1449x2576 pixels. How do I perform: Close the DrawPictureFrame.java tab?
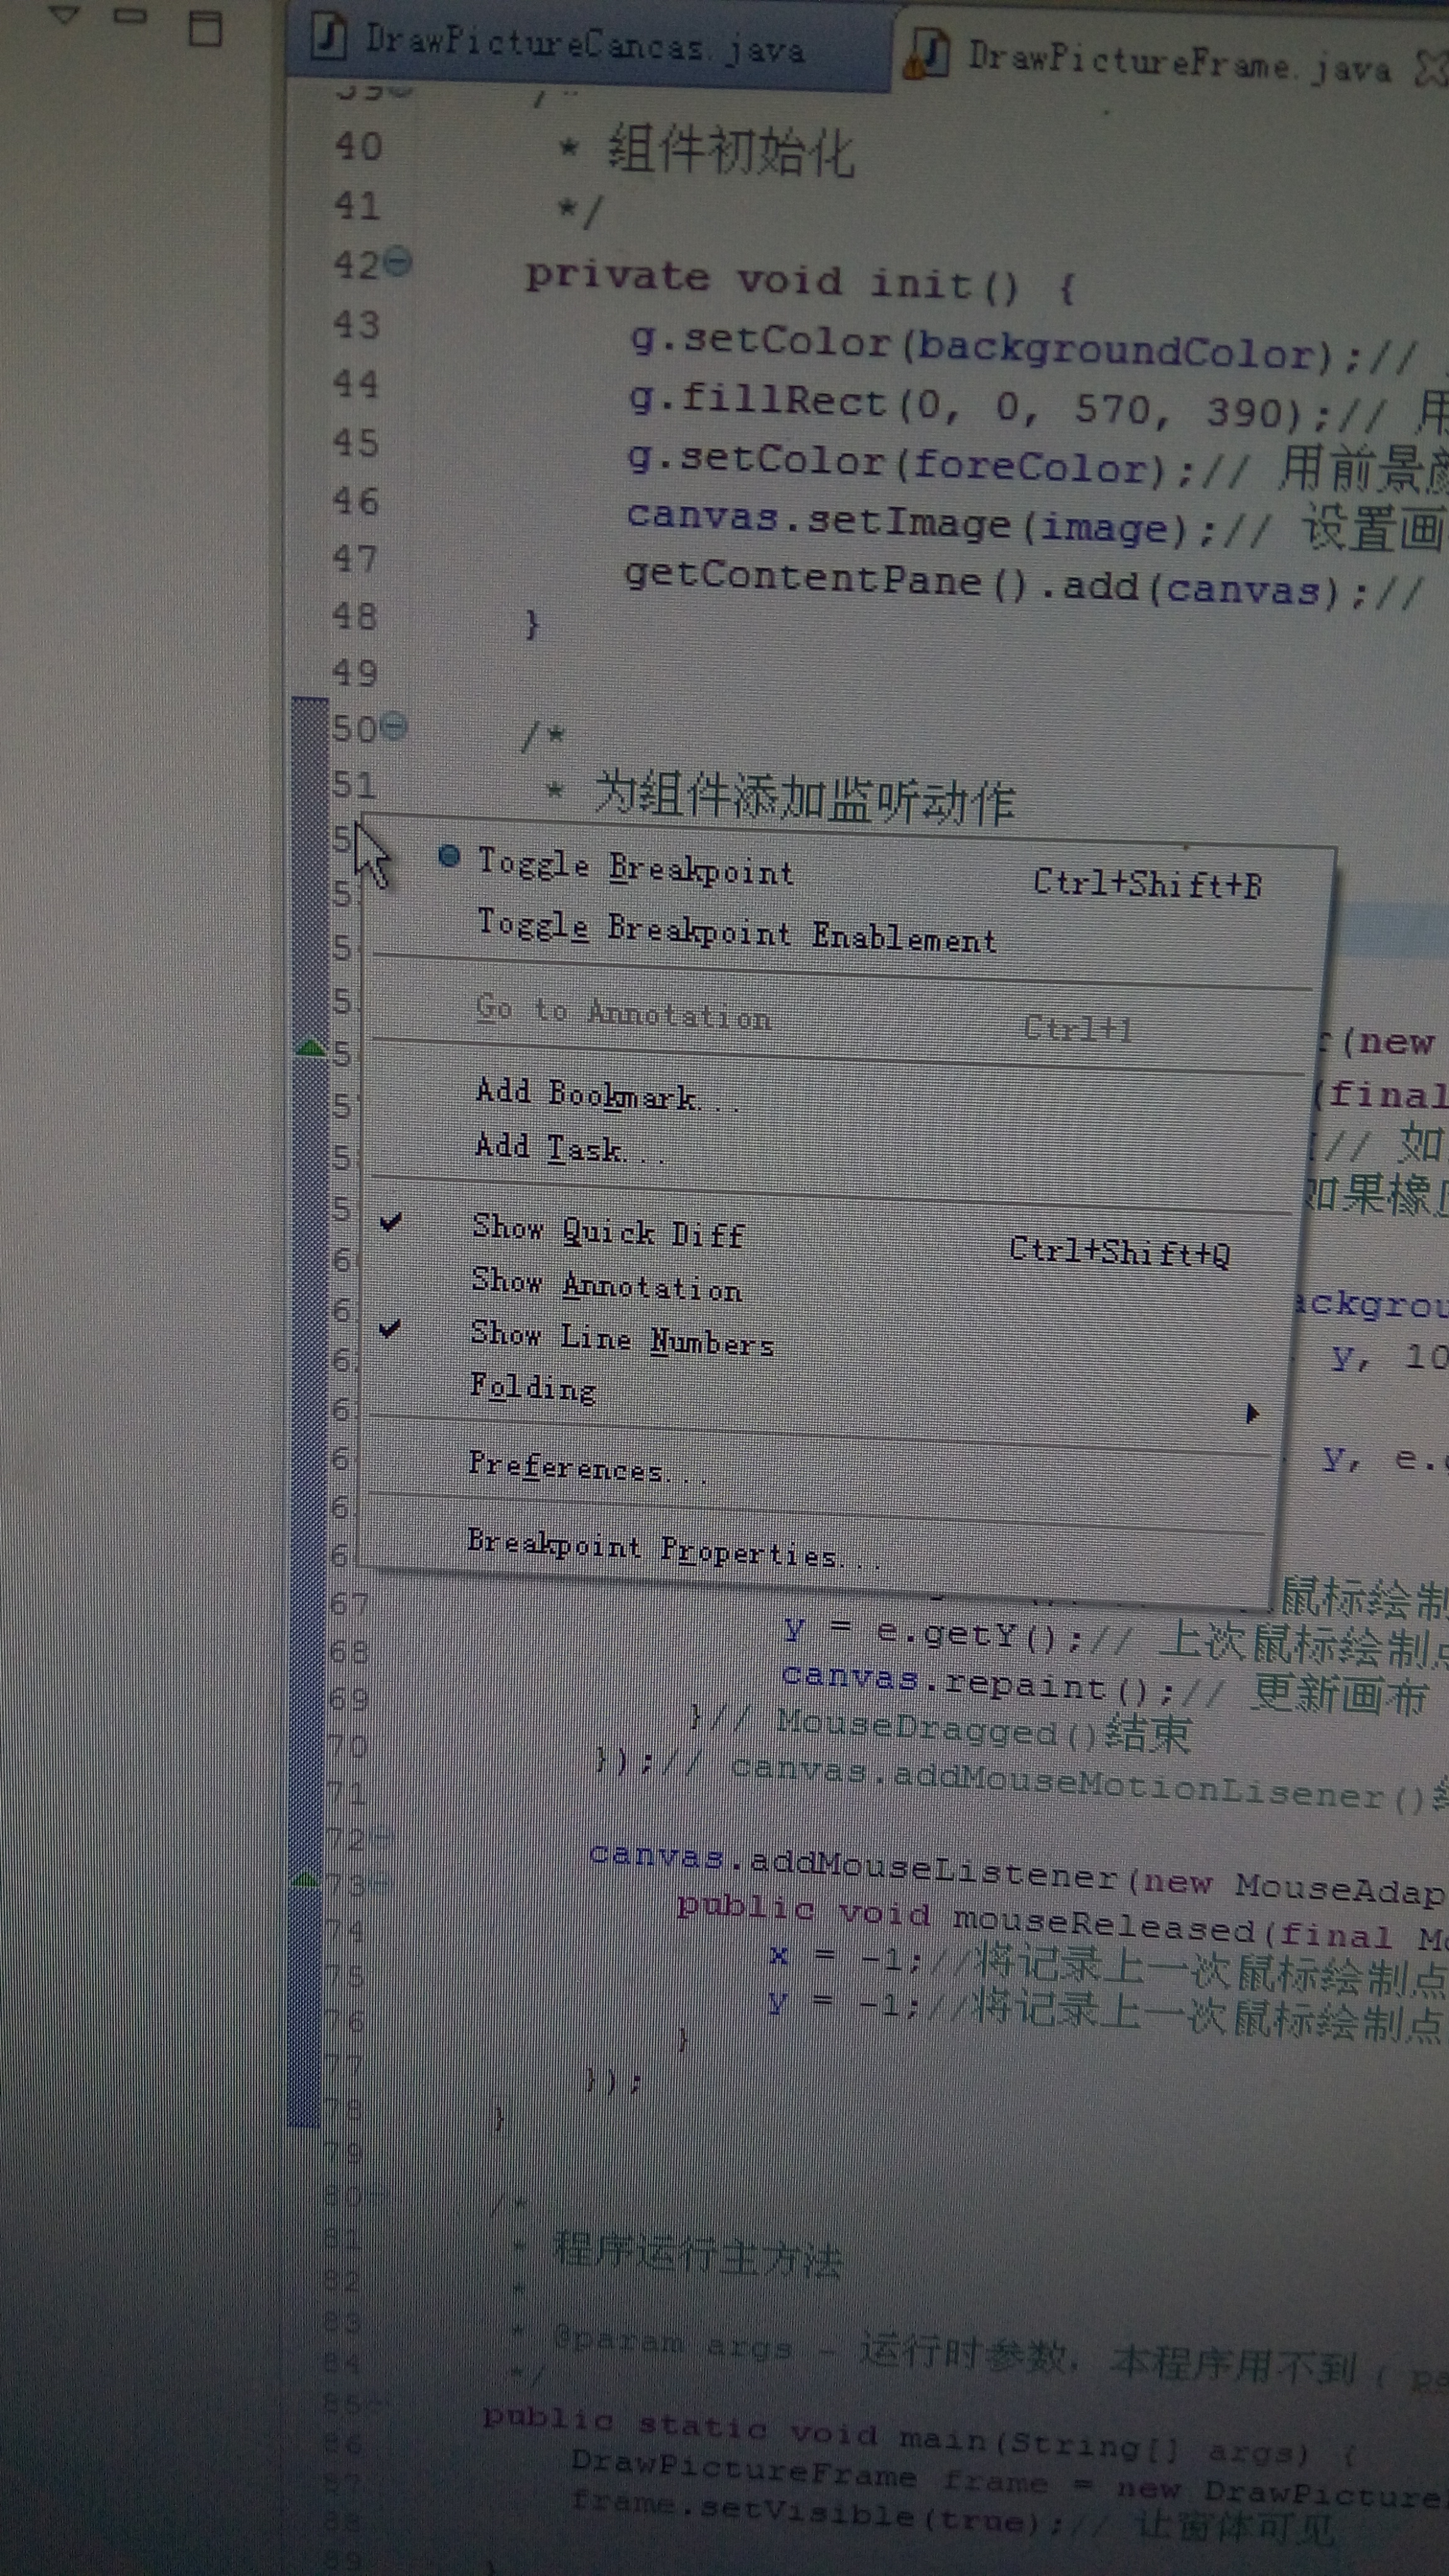1433,68
